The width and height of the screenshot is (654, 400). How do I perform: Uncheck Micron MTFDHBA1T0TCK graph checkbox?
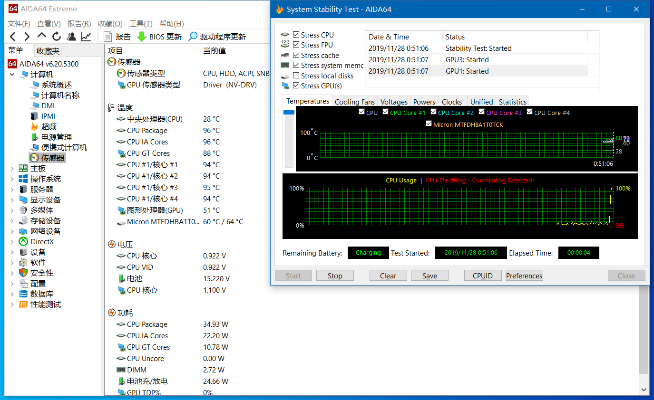coord(429,124)
